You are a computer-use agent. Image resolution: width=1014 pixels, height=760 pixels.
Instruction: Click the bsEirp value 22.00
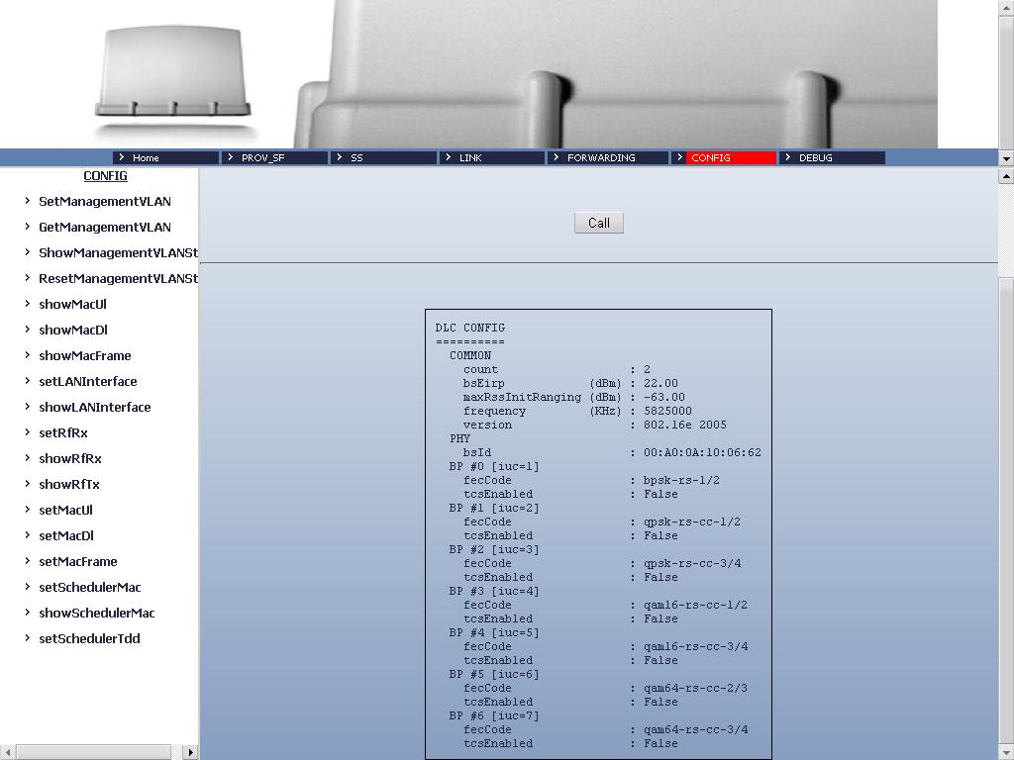point(660,383)
